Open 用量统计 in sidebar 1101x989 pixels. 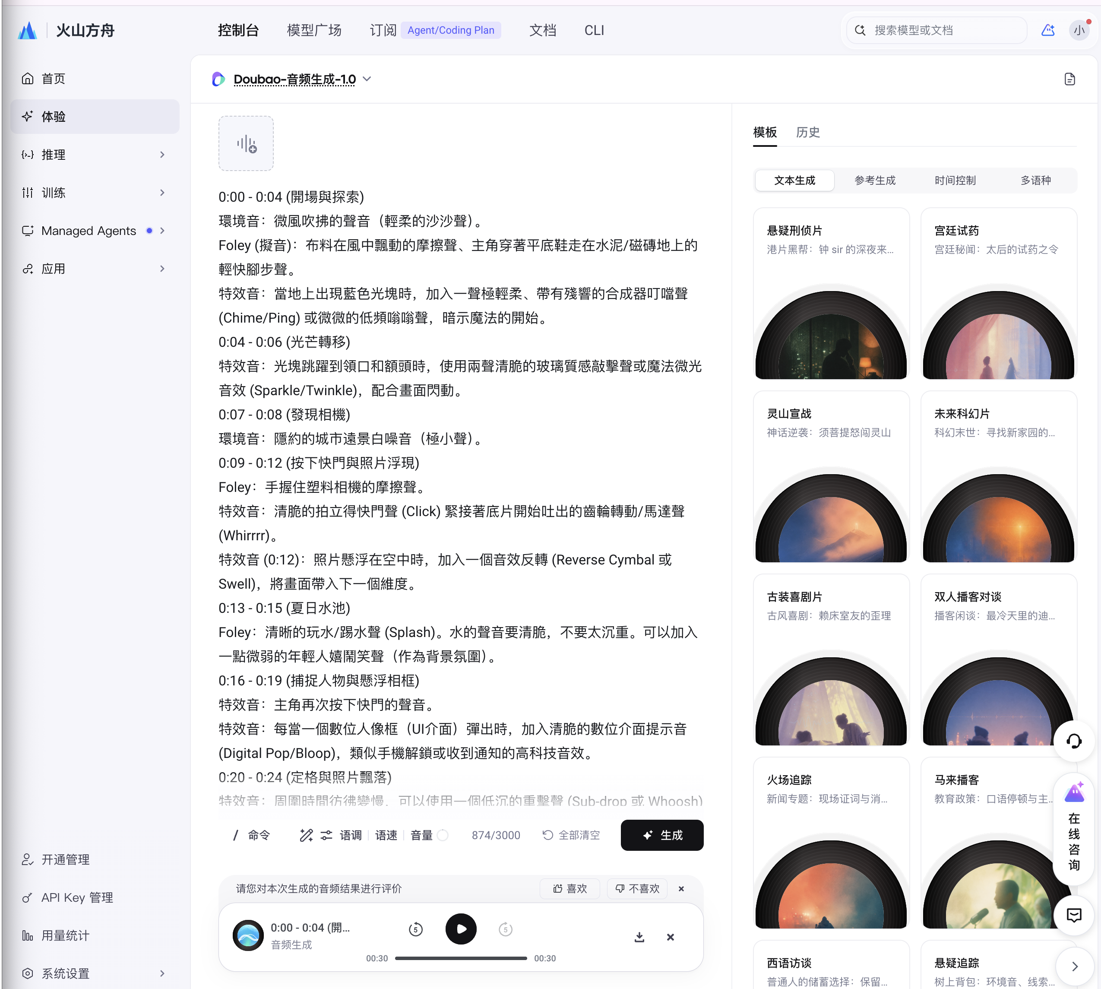pos(95,936)
